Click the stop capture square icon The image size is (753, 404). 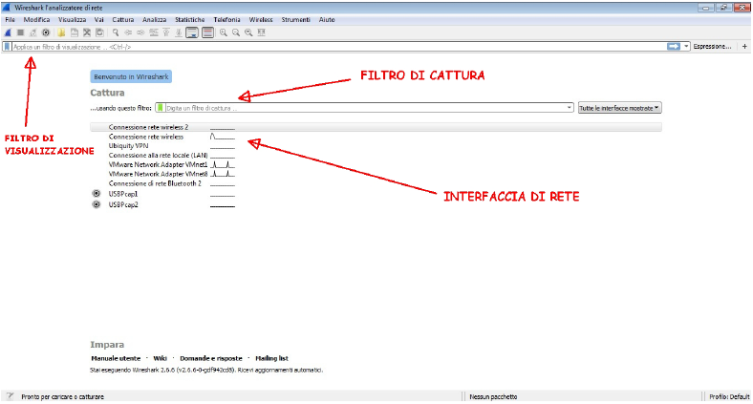[x=20, y=32]
